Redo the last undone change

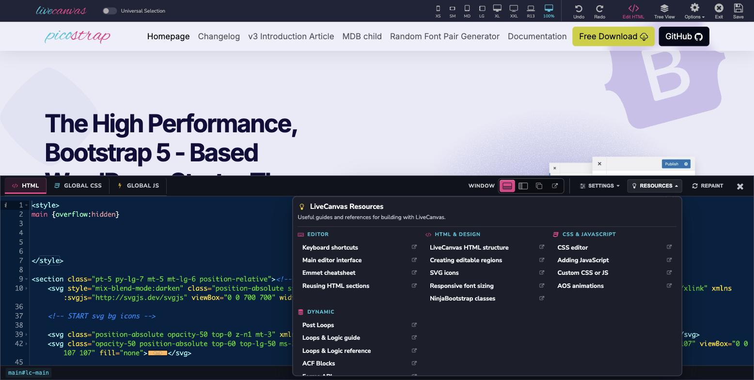pos(599,11)
